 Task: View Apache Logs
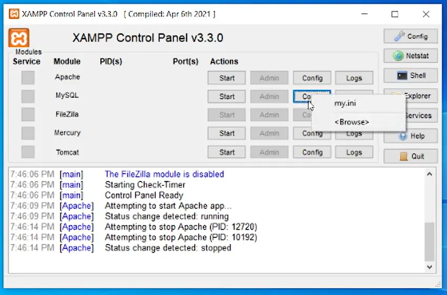pos(354,78)
